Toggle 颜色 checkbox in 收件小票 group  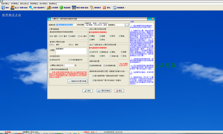pyautogui.click(x=90, y=36)
